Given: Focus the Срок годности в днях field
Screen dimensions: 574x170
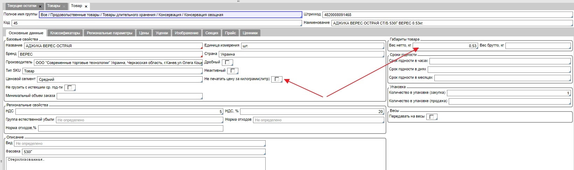Looking at the screenshot, I should (x=499, y=69).
